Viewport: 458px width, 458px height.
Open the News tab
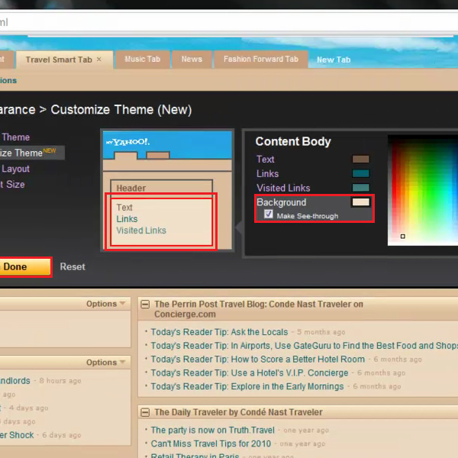192,59
